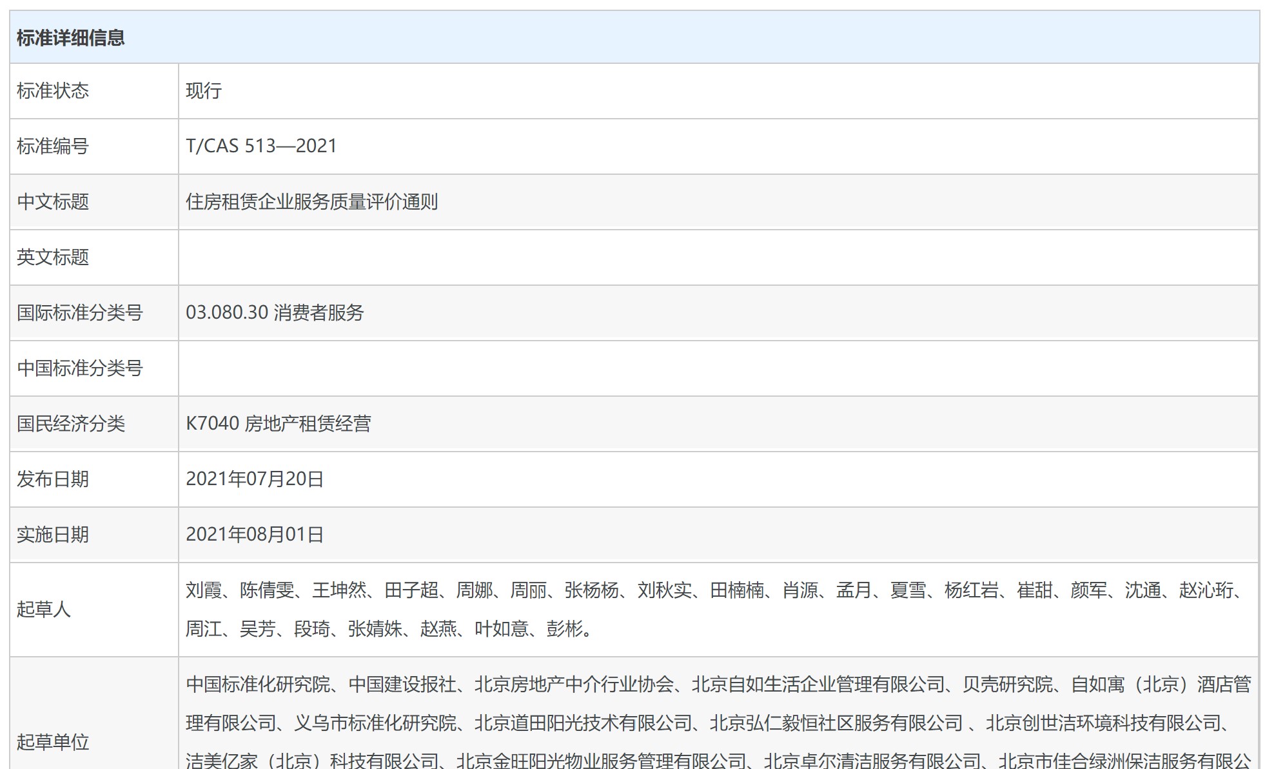The image size is (1265, 769).
Task: Click the 现行 status value
Action: pyautogui.click(x=204, y=91)
